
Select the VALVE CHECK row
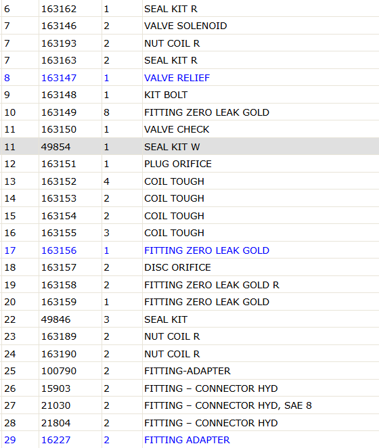(x=190, y=129)
